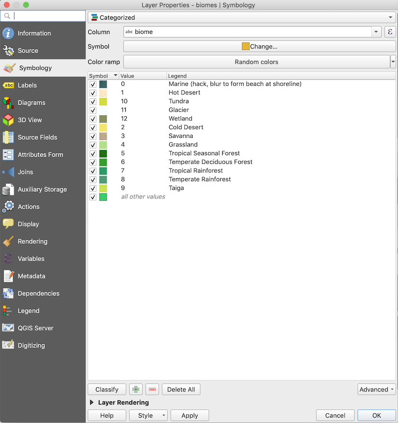Click the red minus remove category icon

click(x=152, y=389)
